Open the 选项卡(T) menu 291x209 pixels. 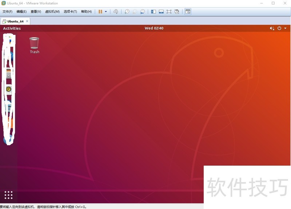tap(70, 12)
